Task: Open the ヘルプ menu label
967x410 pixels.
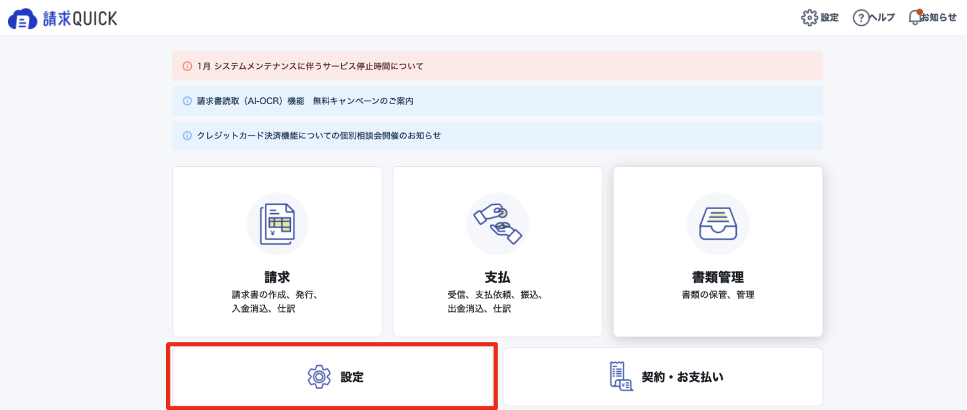Action: [882, 18]
